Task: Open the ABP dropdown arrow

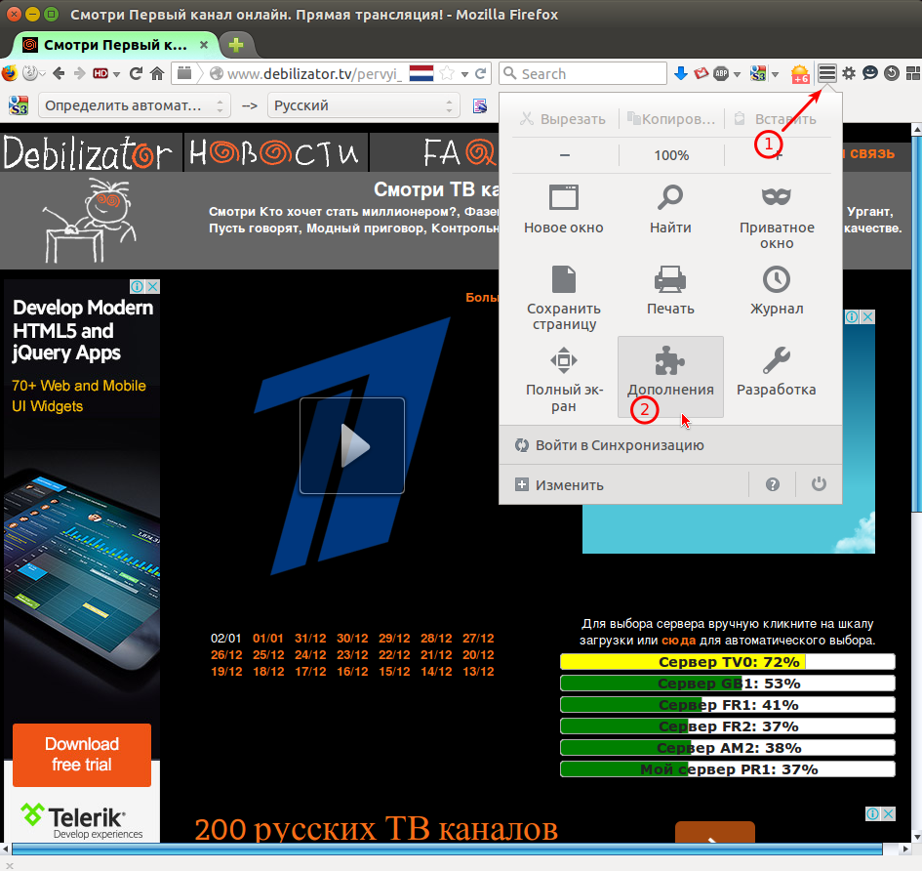Action: (x=737, y=74)
